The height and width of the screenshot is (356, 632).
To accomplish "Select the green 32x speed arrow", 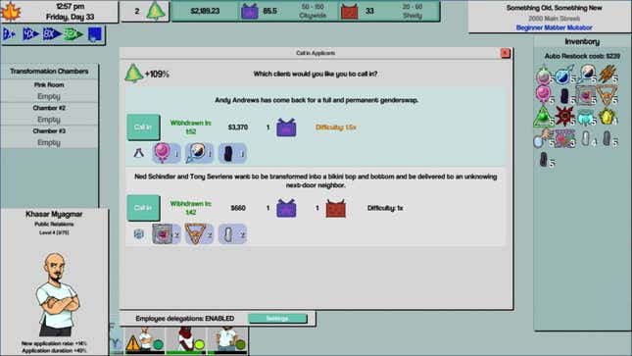I will point(73,34).
